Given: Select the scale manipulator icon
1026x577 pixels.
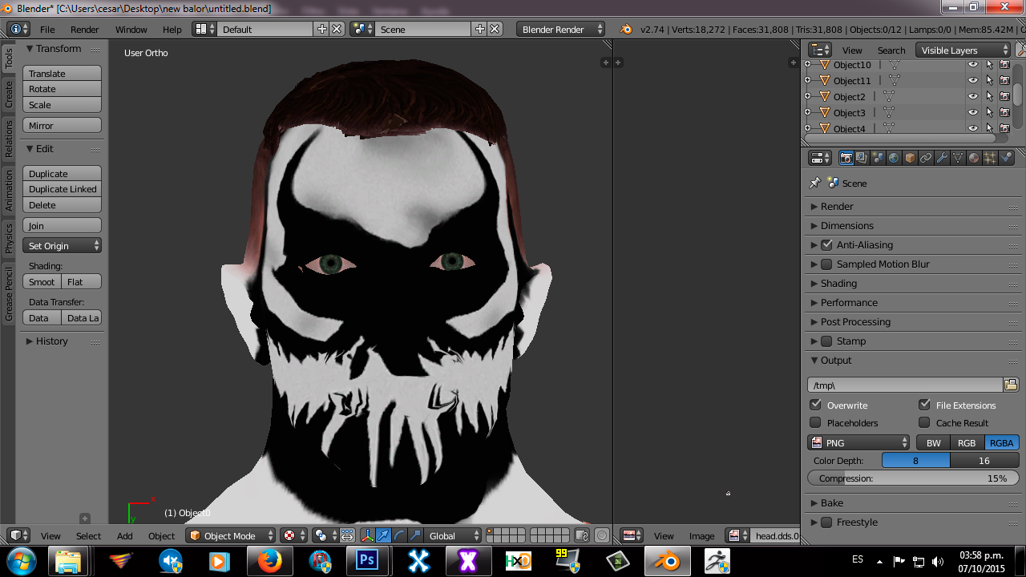Looking at the screenshot, I should click(415, 535).
